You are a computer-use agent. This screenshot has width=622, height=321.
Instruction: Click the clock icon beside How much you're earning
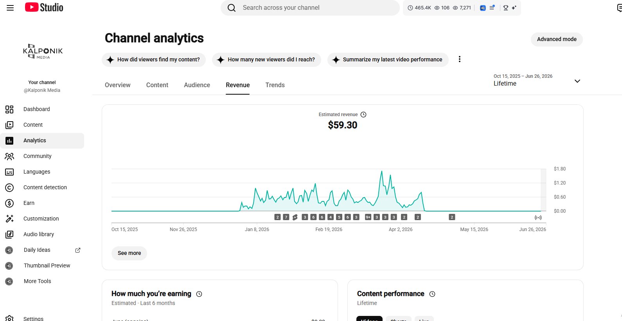tap(199, 294)
